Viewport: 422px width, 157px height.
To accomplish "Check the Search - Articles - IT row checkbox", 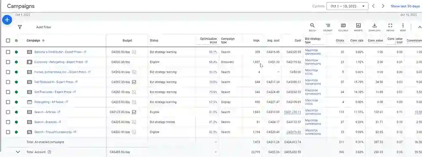I will [8, 112].
